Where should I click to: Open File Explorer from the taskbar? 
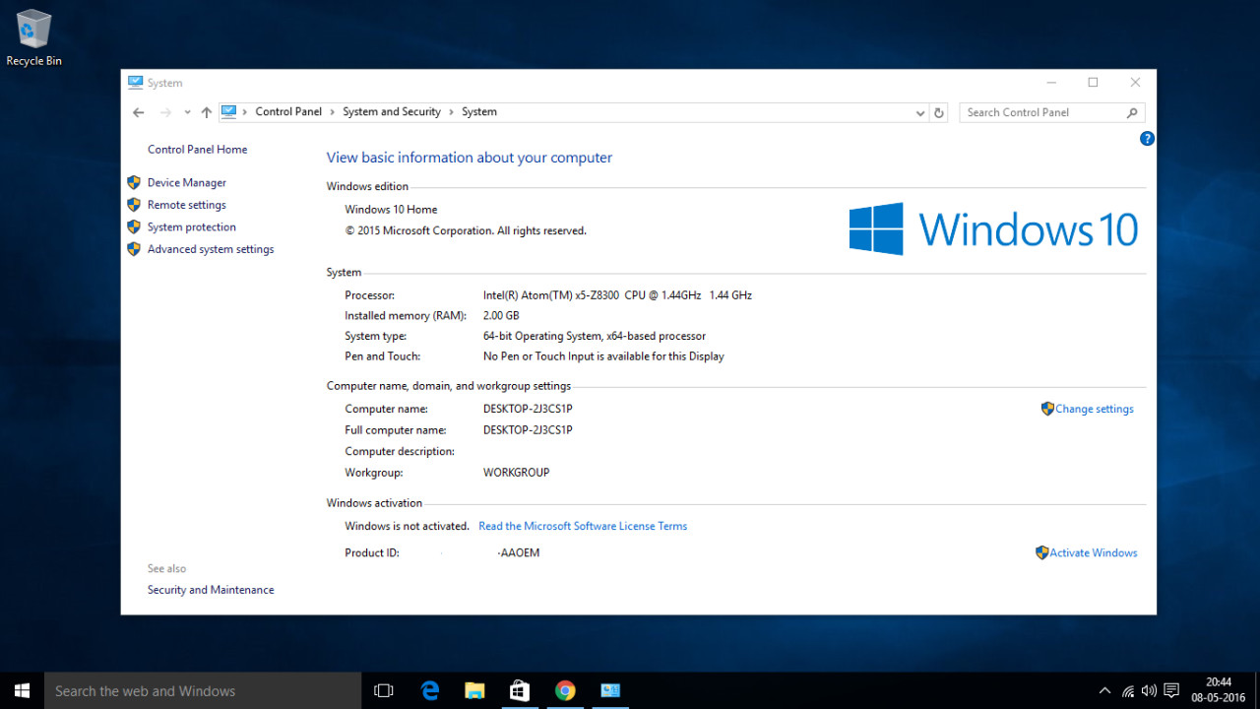tap(474, 690)
